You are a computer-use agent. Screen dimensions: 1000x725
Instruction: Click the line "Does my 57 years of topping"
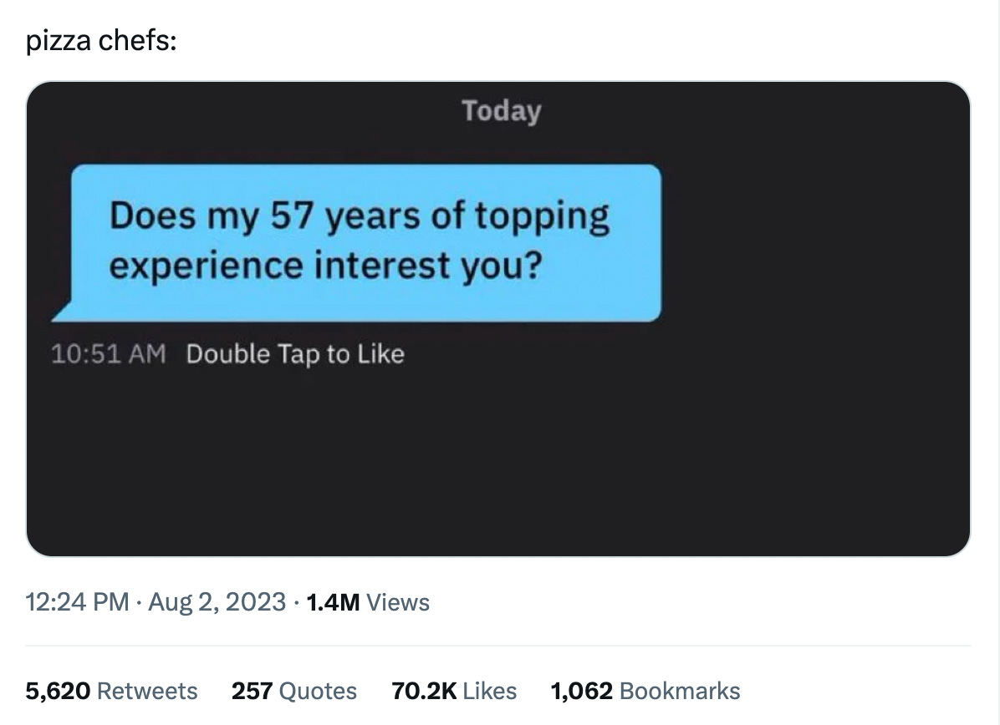point(360,215)
